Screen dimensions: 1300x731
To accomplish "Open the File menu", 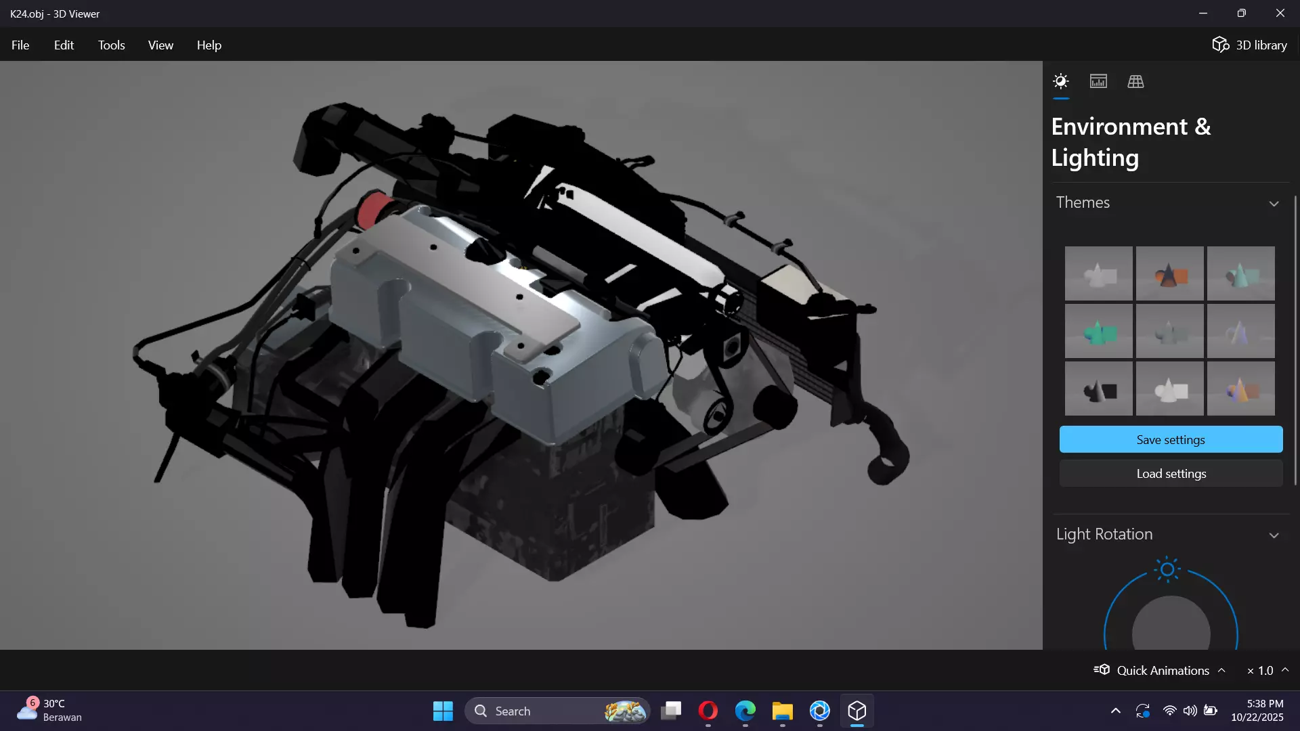I will 20,45.
